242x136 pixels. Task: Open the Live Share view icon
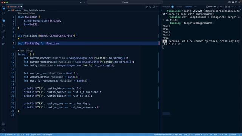pos(3,38)
